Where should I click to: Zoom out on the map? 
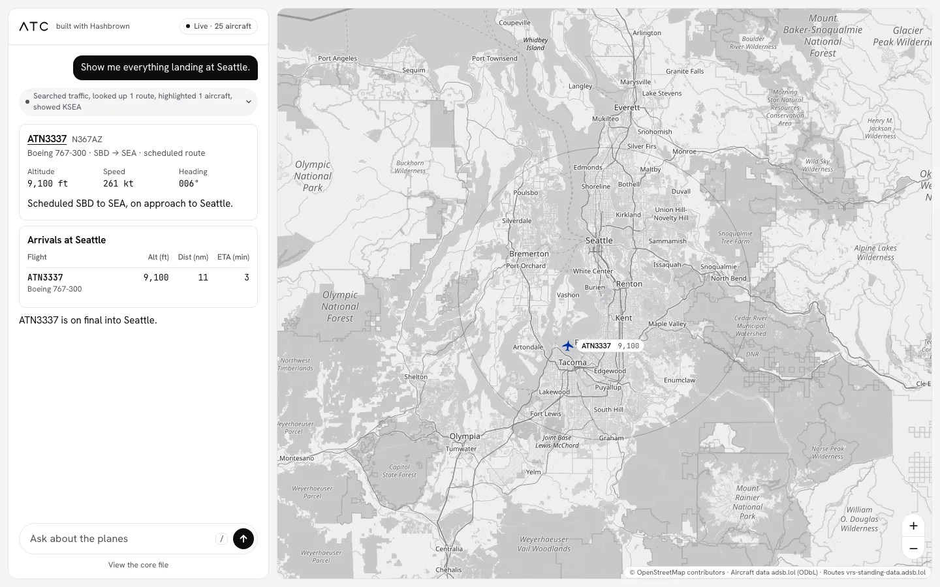(913, 549)
